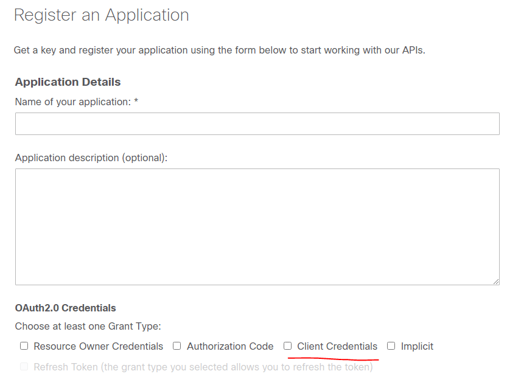Click the 'Application Details' section heading

[x=68, y=82]
